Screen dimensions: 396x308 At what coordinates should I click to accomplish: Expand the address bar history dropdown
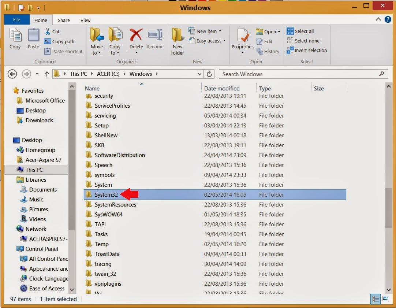(x=199, y=74)
